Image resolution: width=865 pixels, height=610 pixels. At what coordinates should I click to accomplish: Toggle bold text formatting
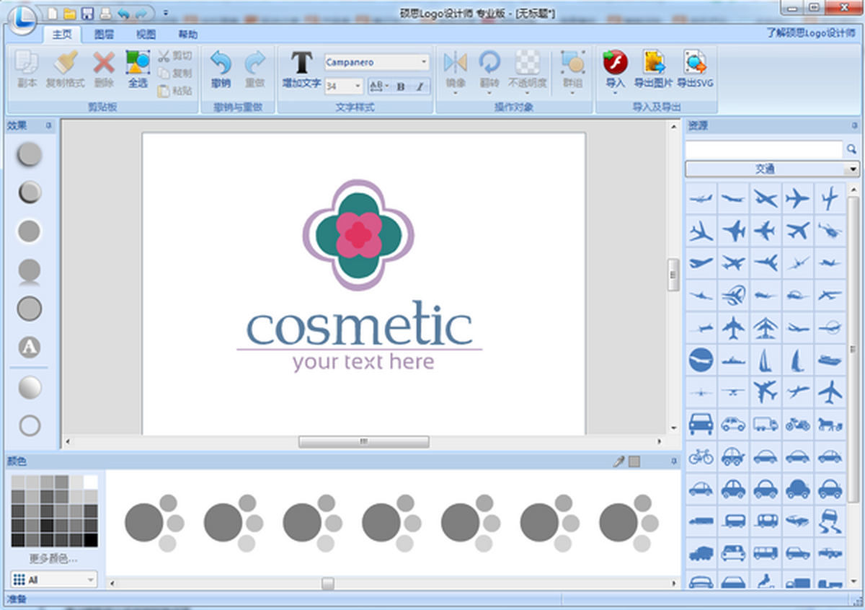tap(399, 85)
